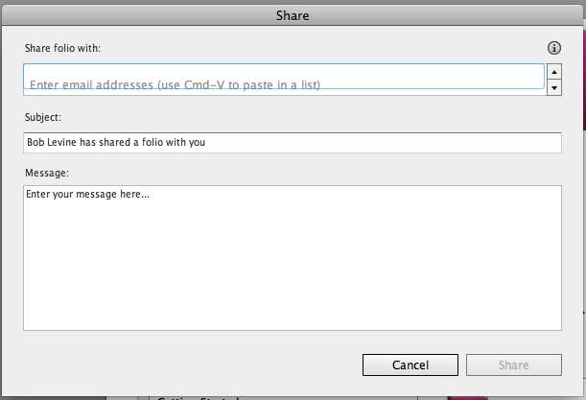Click the down arrow beside the email field
The image size is (586, 400).
coord(553,87)
